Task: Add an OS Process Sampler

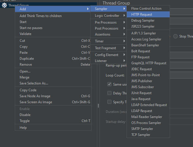Action: coord(148,123)
